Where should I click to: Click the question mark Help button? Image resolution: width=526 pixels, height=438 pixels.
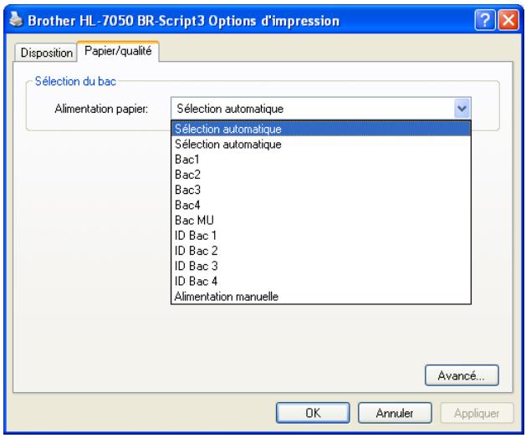[x=485, y=20]
